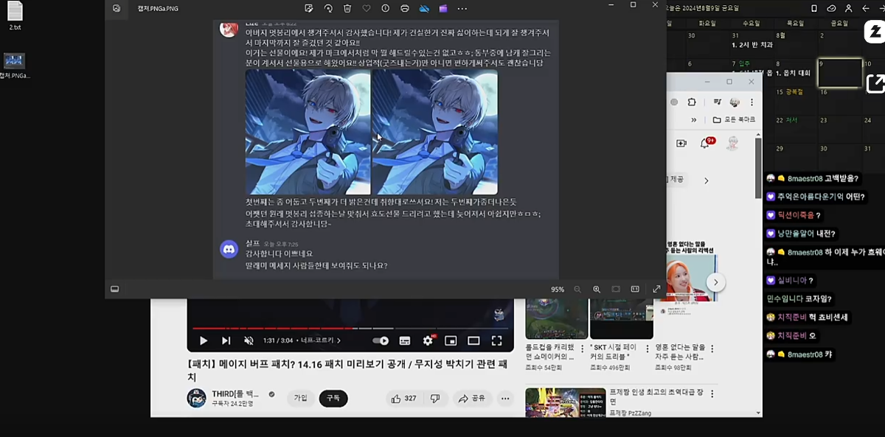885x437 pixels.
Task: Rotate the photo in the Photos viewer
Action: [329, 9]
